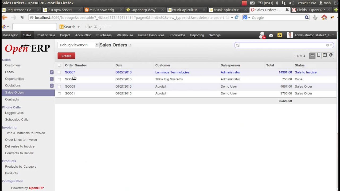
Task: Open a new browser tab with the green plus
Action: 336,10
